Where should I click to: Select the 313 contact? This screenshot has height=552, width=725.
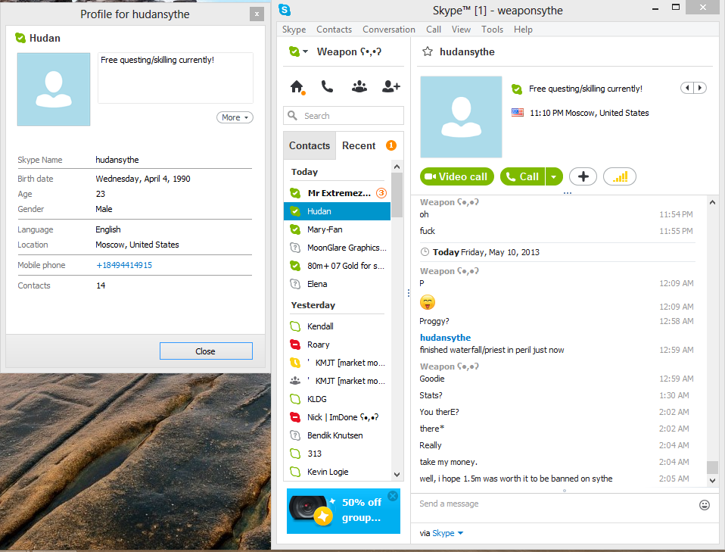(x=337, y=454)
